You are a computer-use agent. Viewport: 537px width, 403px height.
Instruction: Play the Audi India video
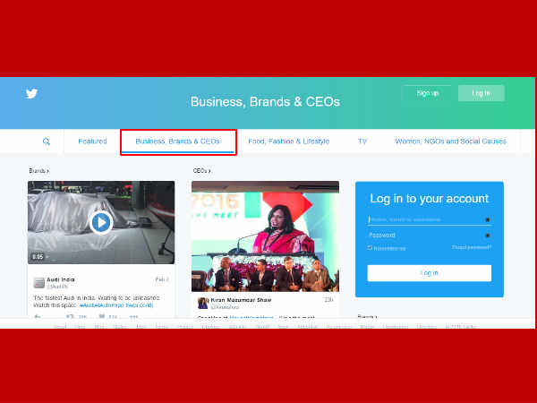pyautogui.click(x=101, y=221)
